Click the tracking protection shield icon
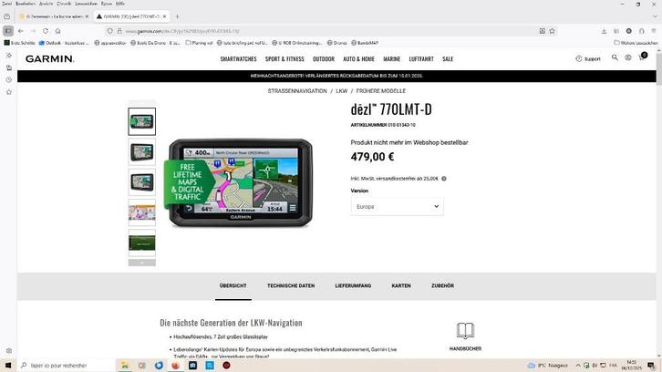Screen dimensions: 662x372 [109, 31]
